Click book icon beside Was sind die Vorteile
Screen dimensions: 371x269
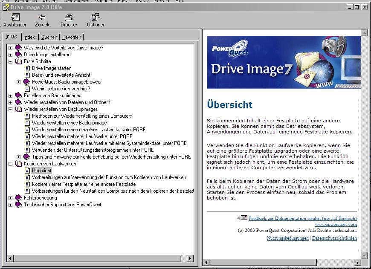click(18, 48)
